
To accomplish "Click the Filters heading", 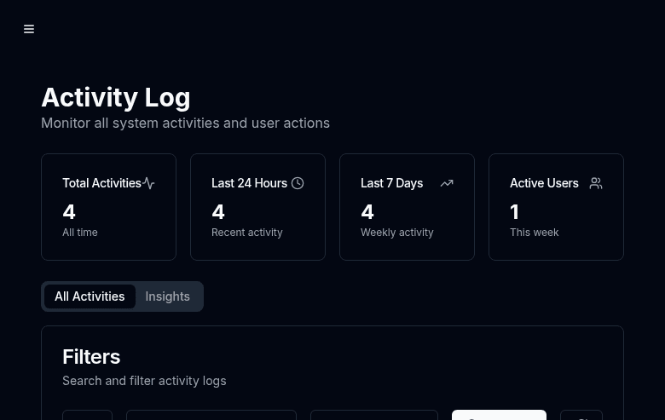I will (91, 357).
